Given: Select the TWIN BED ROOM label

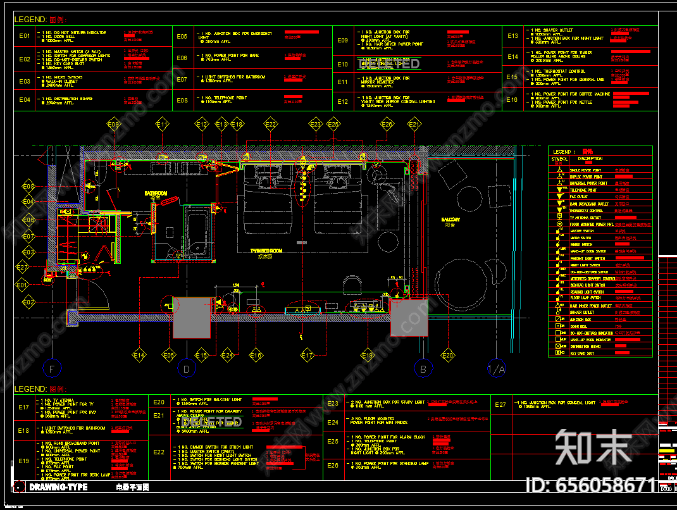Looking at the screenshot, I should 266,251.
